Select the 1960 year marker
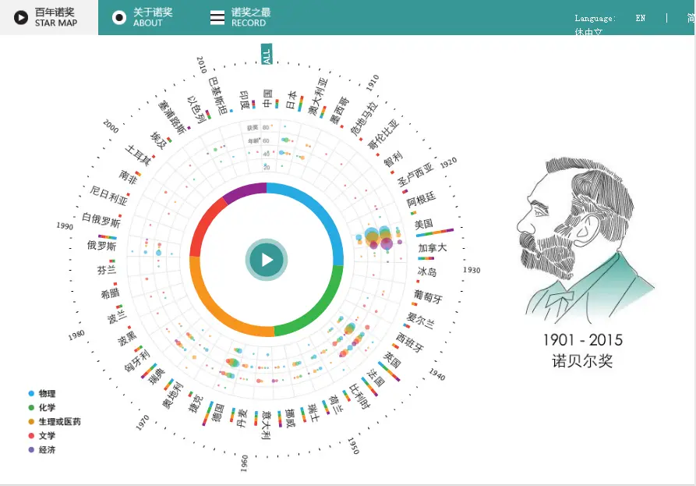 pos(244,463)
